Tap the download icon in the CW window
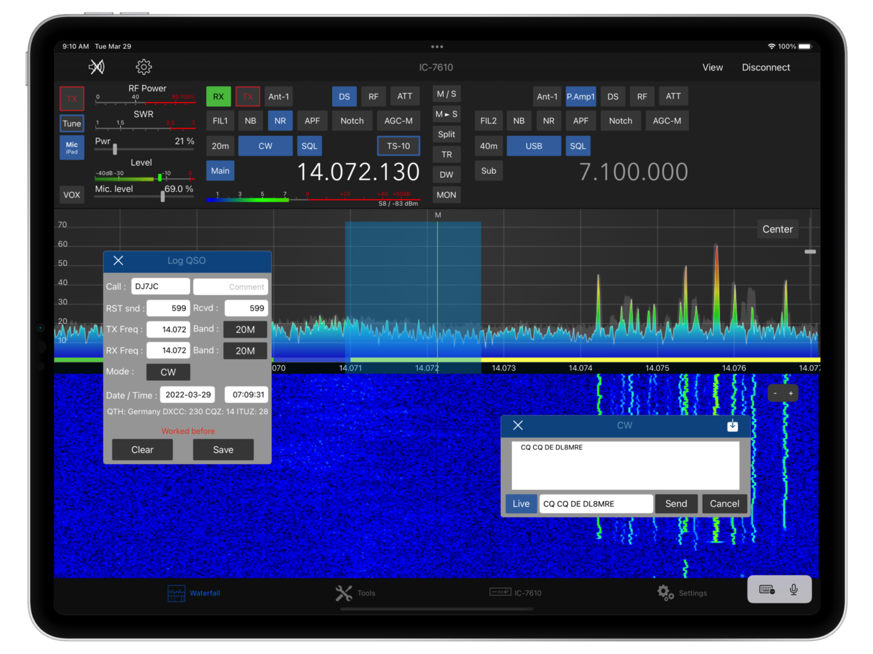The width and height of the screenshot is (873, 654). click(732, 425)
